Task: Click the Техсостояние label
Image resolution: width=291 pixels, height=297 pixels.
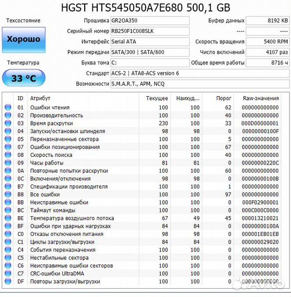Action: tap(23, 20)
